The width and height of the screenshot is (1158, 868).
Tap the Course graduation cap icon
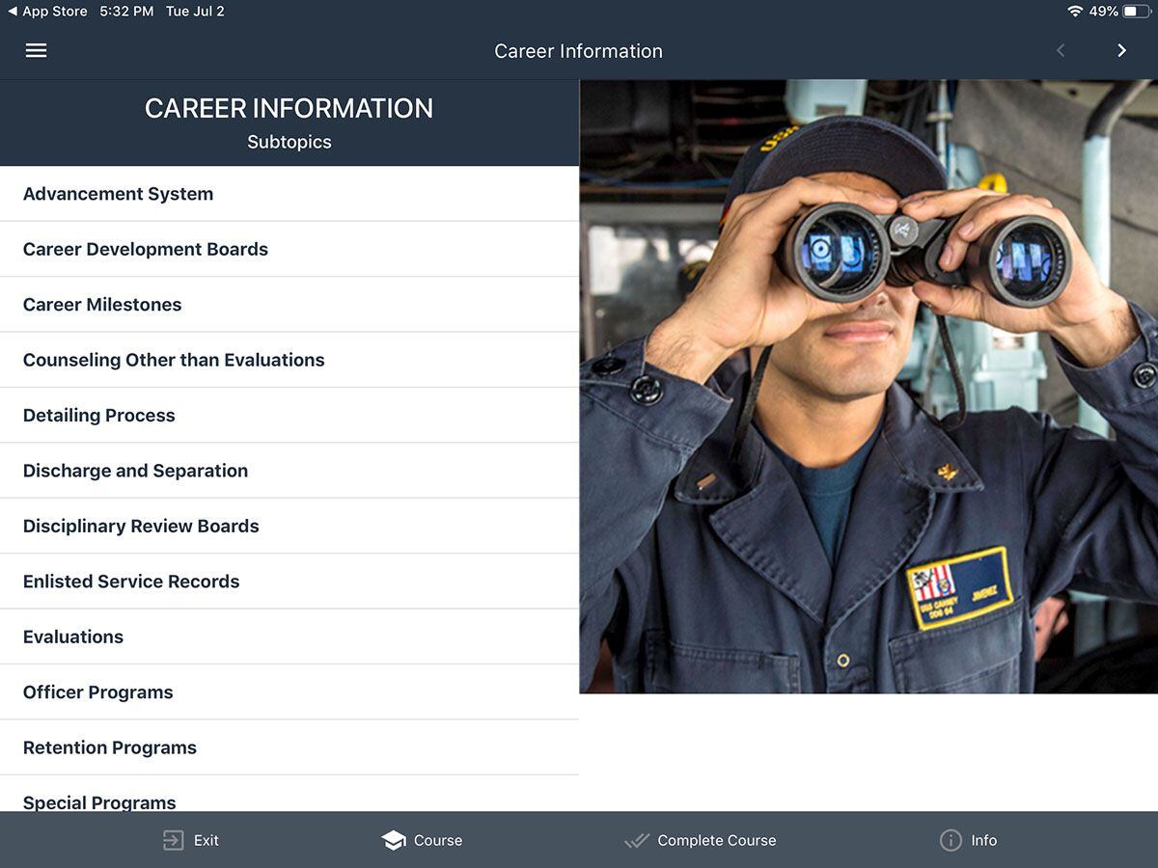coord(394,840)
